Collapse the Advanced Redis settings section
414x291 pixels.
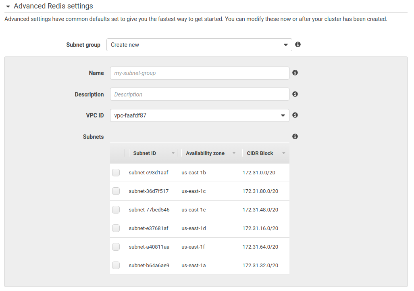[8, 6]
